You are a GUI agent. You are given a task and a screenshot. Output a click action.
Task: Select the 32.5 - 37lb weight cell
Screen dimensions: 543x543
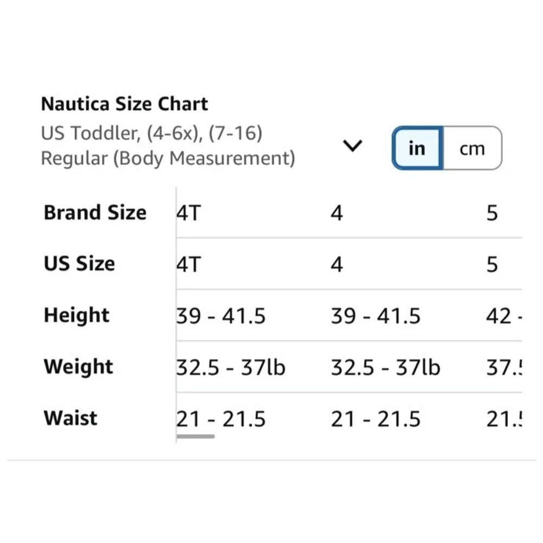click(x=231, y=367)
